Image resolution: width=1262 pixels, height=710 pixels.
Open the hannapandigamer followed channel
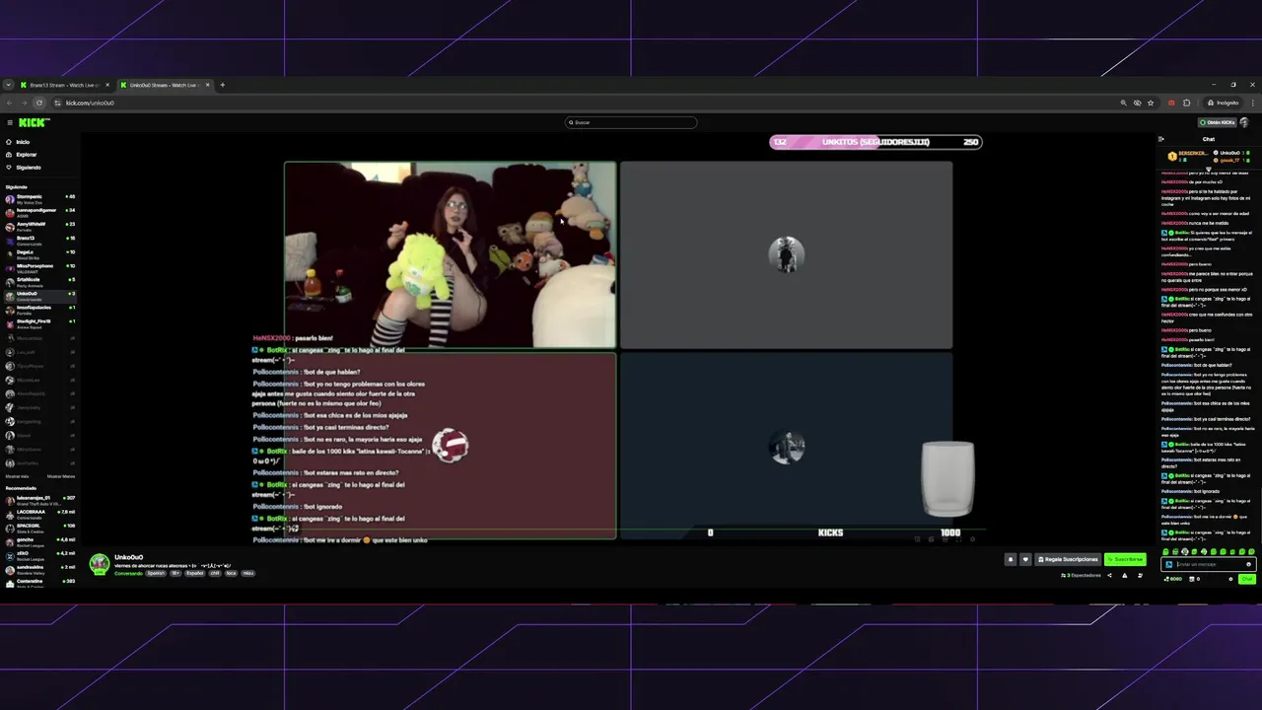pos(39,212)
